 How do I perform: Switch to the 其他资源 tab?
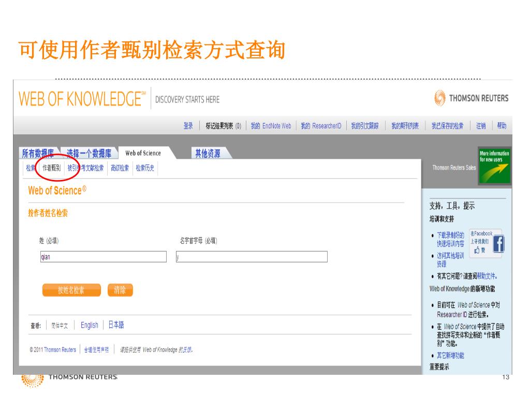click(x=208, y=153)
